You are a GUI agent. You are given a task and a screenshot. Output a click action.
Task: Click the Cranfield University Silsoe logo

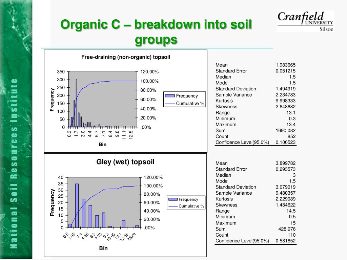click(305, 21)
